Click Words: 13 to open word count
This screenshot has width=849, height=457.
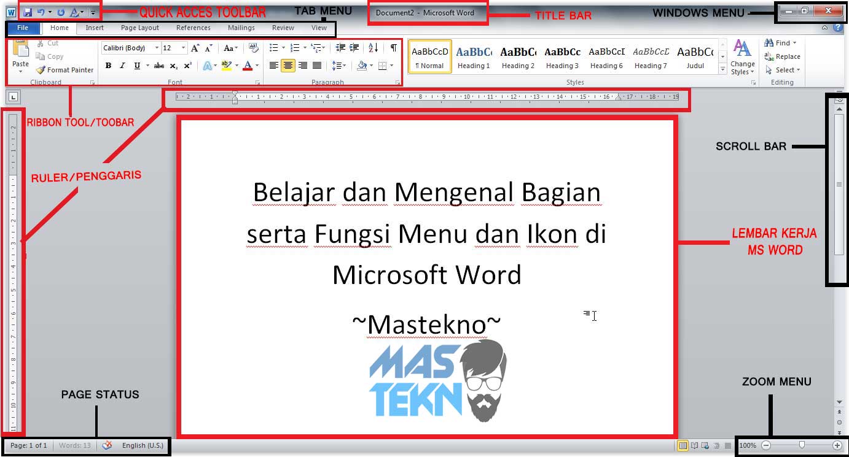74,445
